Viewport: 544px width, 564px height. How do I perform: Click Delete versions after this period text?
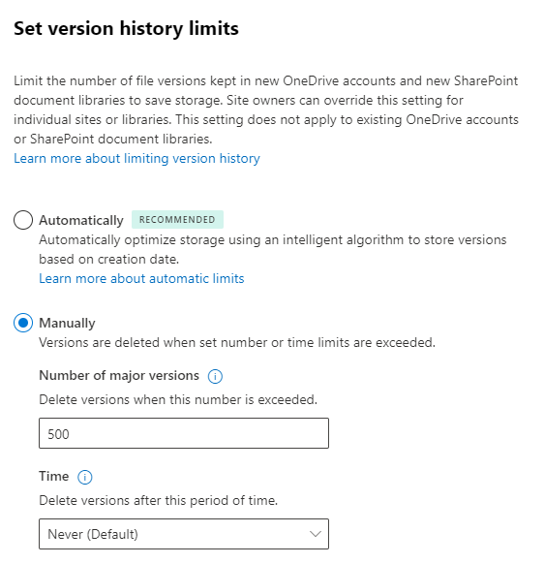[x=158, y=500]
